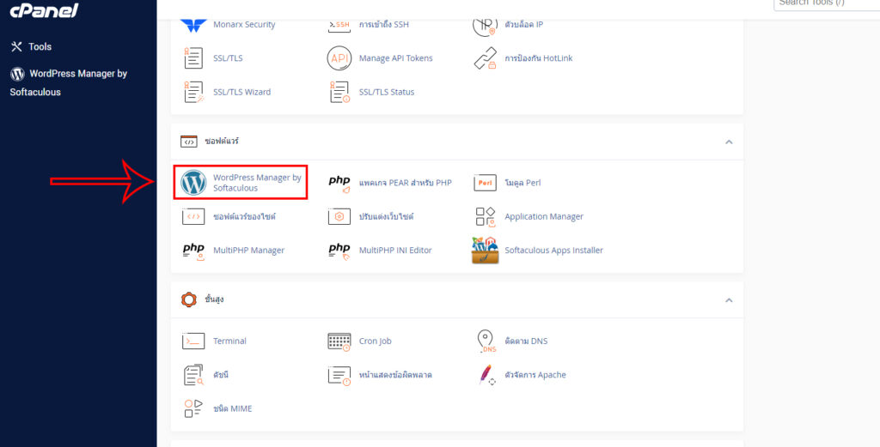Open the Perl modules icon

tap(485, 183)
